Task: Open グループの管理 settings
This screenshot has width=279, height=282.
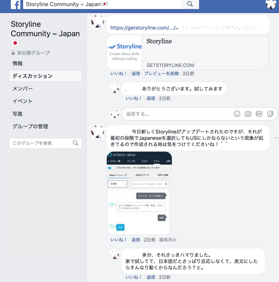Action: 30,126
